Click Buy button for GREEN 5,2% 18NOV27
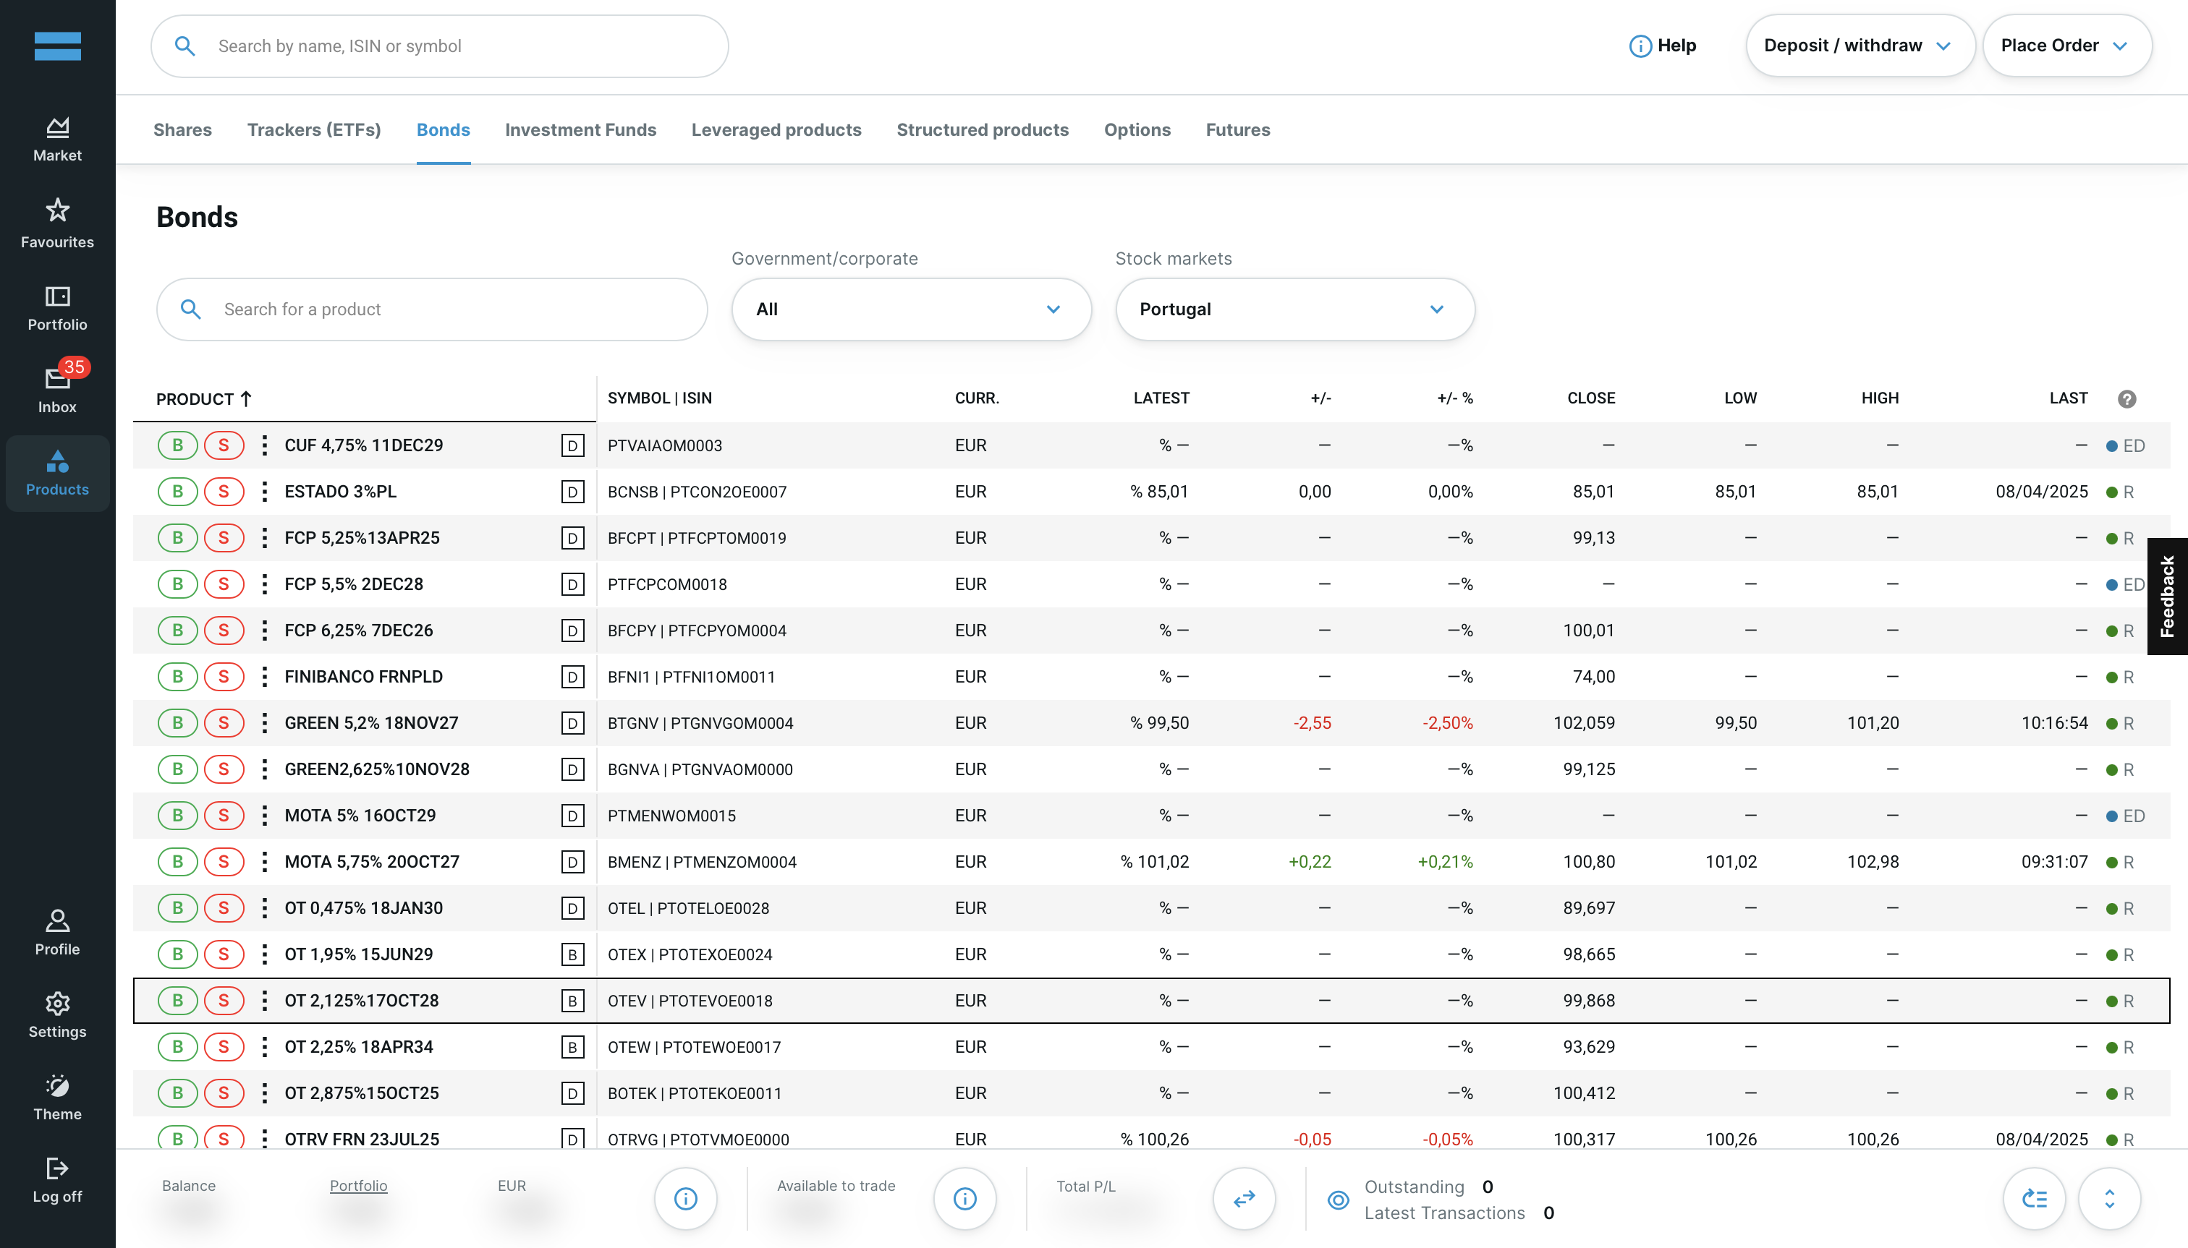This screenshot has height=1248, width=2188. [x=177, y=722]
